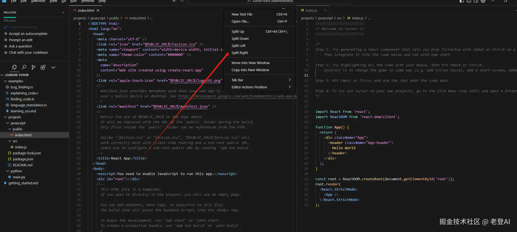Switch to the index.js tab

(x=311, y=10)
